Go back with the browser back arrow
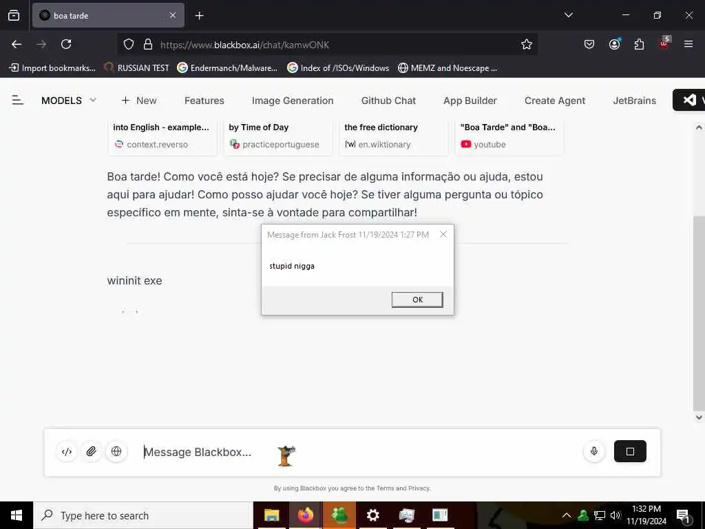 pos(17,44)
